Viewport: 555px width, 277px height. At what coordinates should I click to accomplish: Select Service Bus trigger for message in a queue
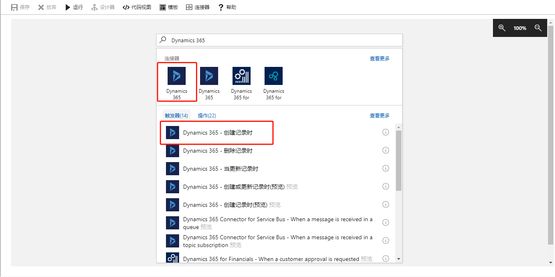coord(275,223)
